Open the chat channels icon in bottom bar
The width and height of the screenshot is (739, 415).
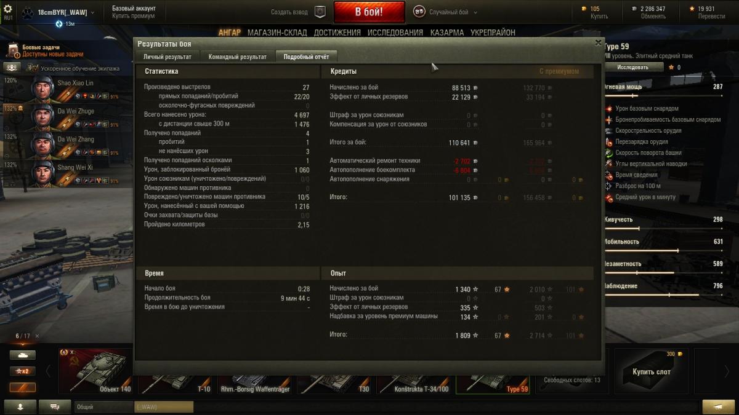pos(55,406)
